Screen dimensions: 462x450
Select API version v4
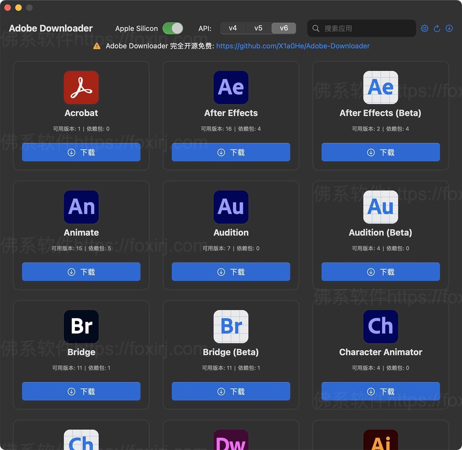(233, 28)
